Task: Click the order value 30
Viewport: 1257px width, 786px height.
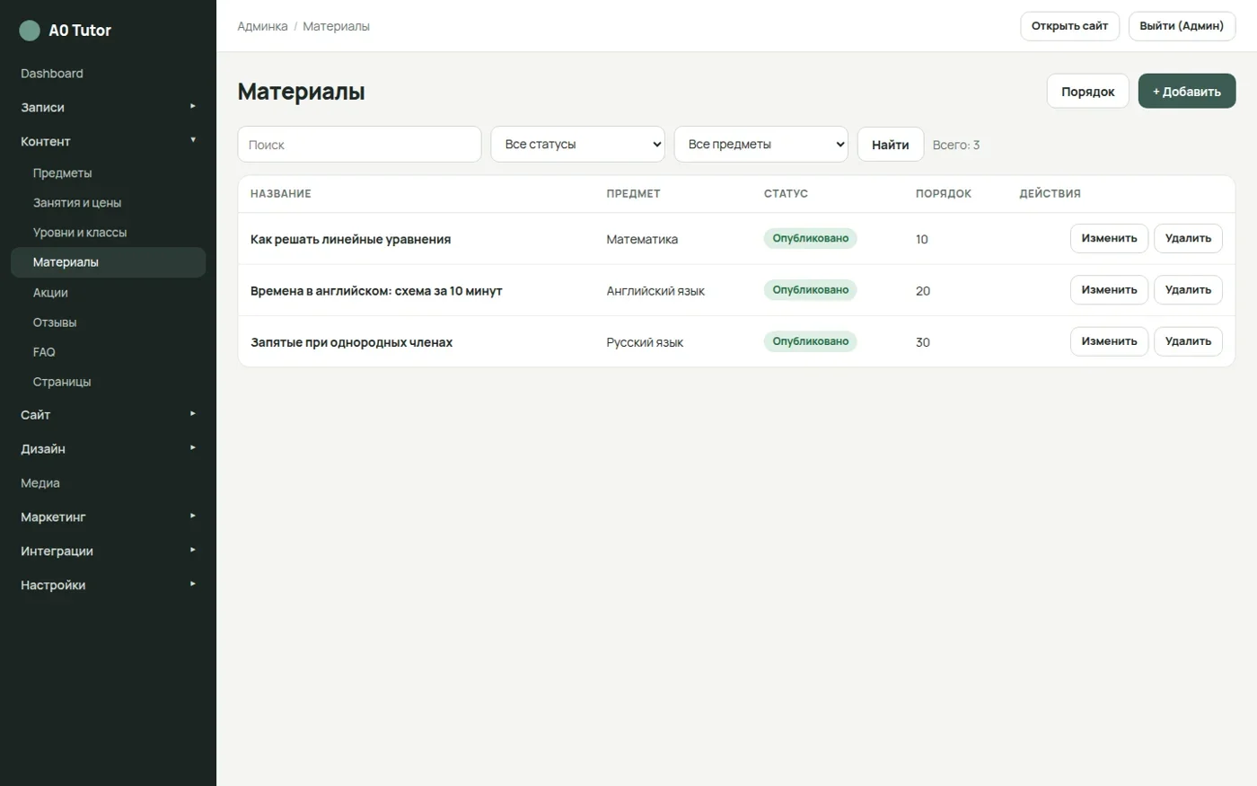Action: [922, 342]
